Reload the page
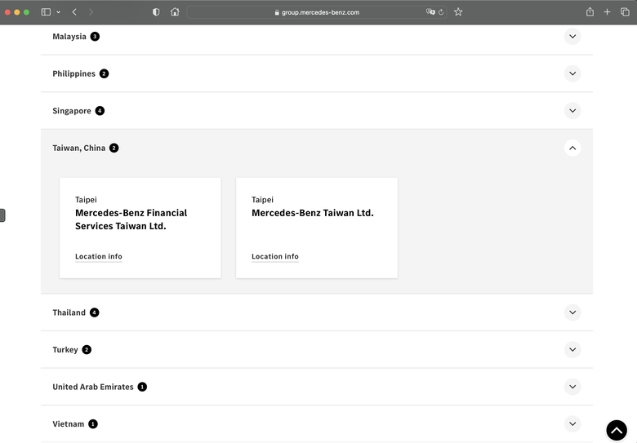 point(441,12)
